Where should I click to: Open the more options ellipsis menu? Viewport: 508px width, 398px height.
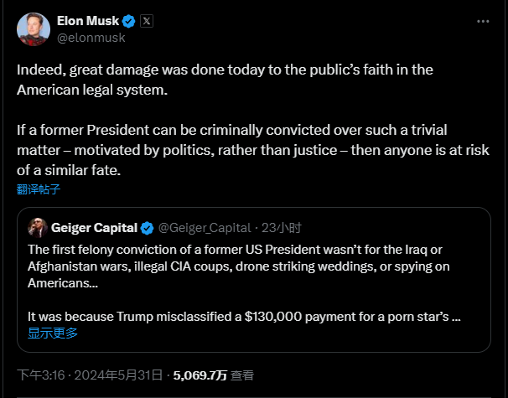(x=483, y=21)
